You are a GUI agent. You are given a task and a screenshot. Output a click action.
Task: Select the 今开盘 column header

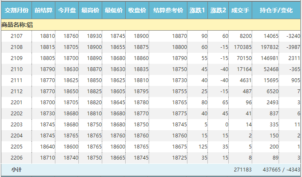coord(67,10)
